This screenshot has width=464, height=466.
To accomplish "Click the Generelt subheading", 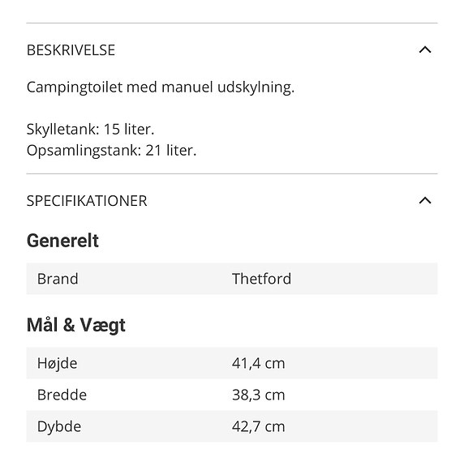I will (x=62, y=241).
